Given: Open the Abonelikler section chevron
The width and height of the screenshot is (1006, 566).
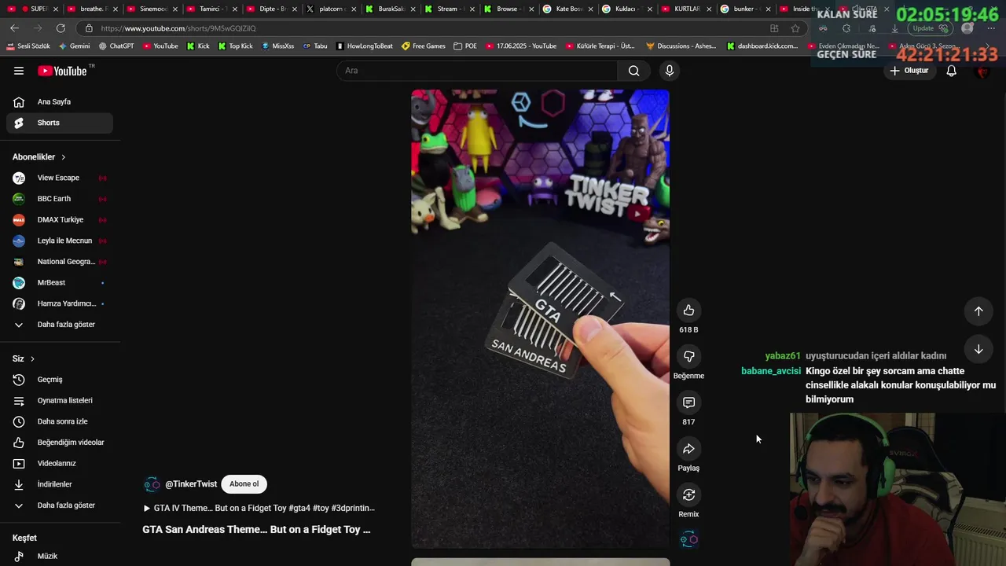Looking at the screenshot, I should [x=64, y=157].
